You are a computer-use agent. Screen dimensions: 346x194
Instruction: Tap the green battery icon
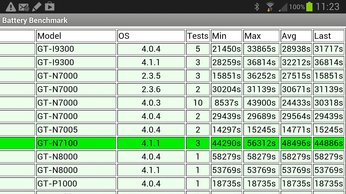(309, 7)
